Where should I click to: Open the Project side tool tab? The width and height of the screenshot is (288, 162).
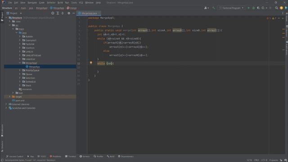click(2, 17)
